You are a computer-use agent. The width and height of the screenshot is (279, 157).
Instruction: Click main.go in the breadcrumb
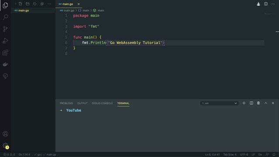point(67,10)
